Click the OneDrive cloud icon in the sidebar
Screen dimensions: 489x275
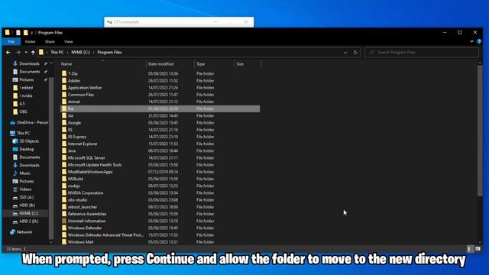[12, 122]
